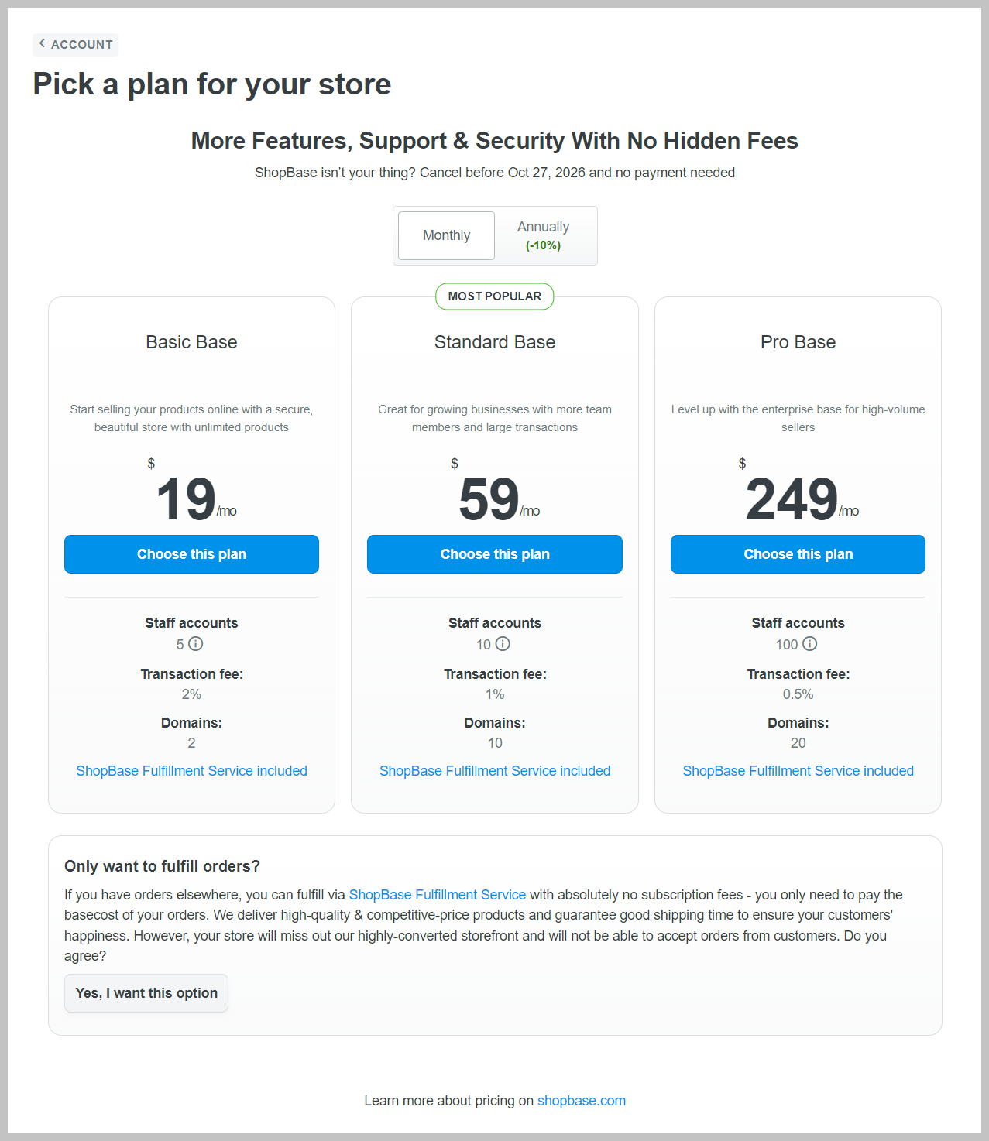
Task: Click info icon beside Standard Base staff accounts
Action: click(x=503, y=644)
